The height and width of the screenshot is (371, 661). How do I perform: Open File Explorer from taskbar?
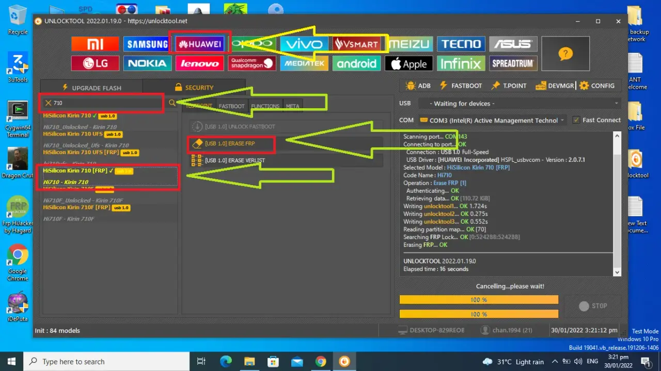(249, 361)
